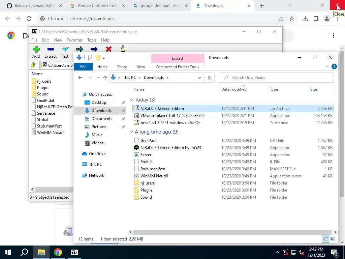Open File Explorer from the taskbar
The width and height of the screenshot is (345, 259).
click(41, 252)
